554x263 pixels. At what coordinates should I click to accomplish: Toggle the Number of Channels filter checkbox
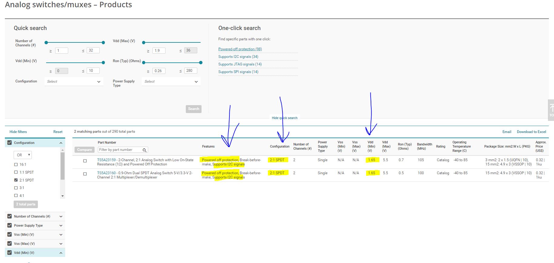click(x=9, y=216)
